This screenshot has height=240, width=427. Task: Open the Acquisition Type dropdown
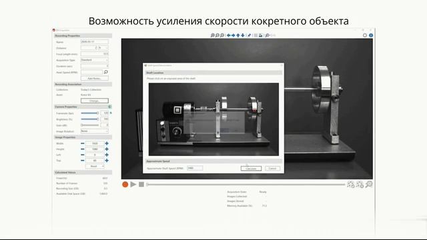click(95, 60)
